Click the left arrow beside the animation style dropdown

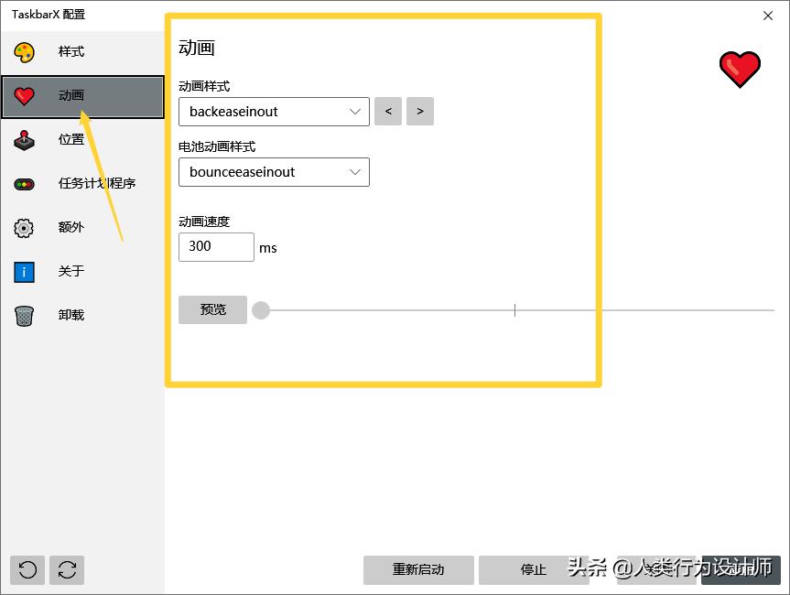tap(388, 111)
